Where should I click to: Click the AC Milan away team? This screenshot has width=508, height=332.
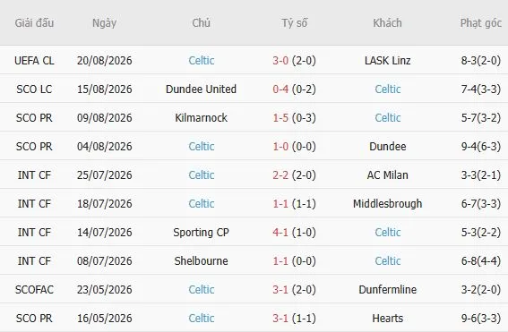point(387,175)
